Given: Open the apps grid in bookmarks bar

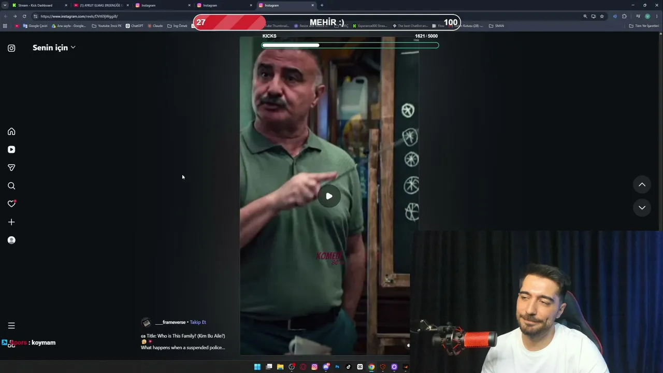Looking at the screenshot, I should (x=5, y=26).
